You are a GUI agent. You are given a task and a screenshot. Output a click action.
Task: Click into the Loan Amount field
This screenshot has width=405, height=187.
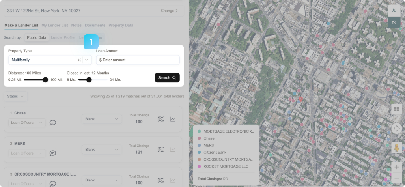(138, 60)
